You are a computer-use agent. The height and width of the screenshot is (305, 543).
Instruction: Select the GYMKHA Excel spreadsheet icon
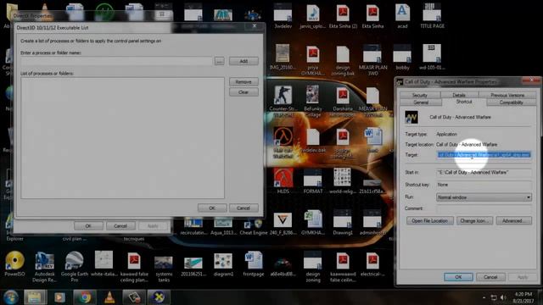point(313,222)
